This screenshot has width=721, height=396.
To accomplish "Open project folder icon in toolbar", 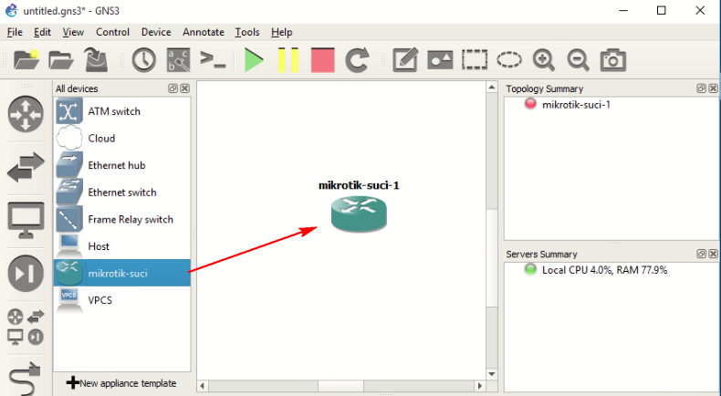I will tap(61, 60).
